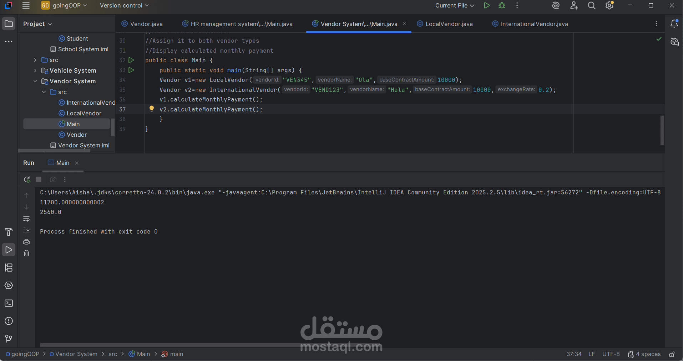This screenshot has width=683, height=361.
Task: Select the Main tab in Run panel
Action: (59, 163)
